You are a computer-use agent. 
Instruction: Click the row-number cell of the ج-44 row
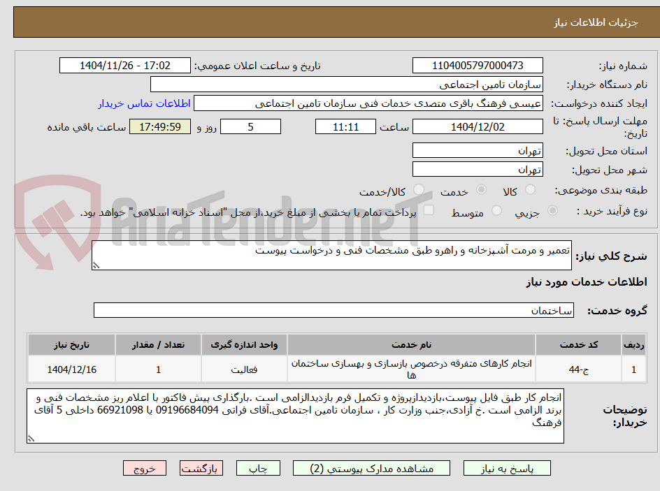pyautogui.click(x=634, y=369)
